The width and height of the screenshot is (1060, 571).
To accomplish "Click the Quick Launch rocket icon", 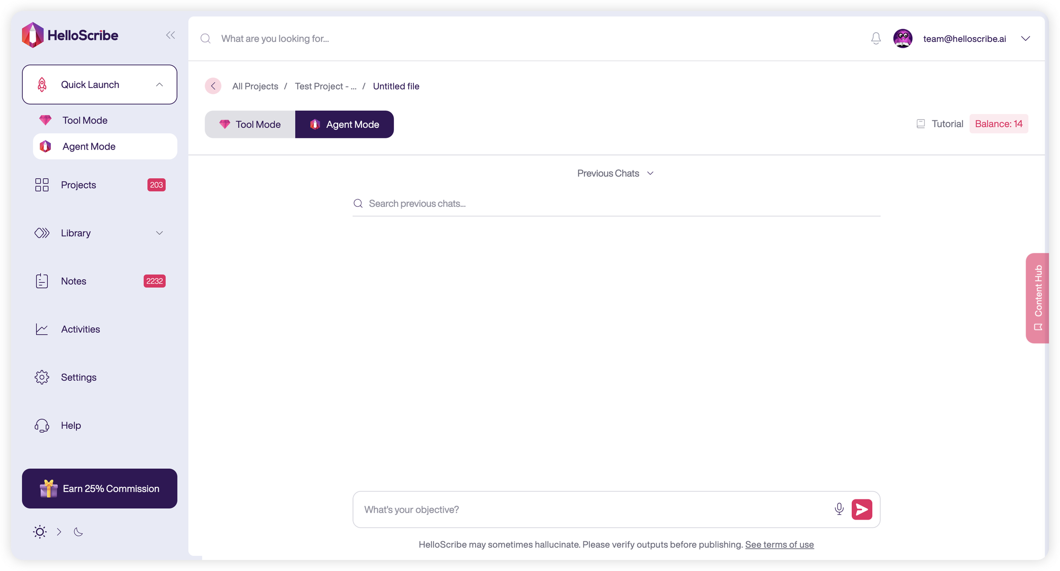I will tap(42, 85).
